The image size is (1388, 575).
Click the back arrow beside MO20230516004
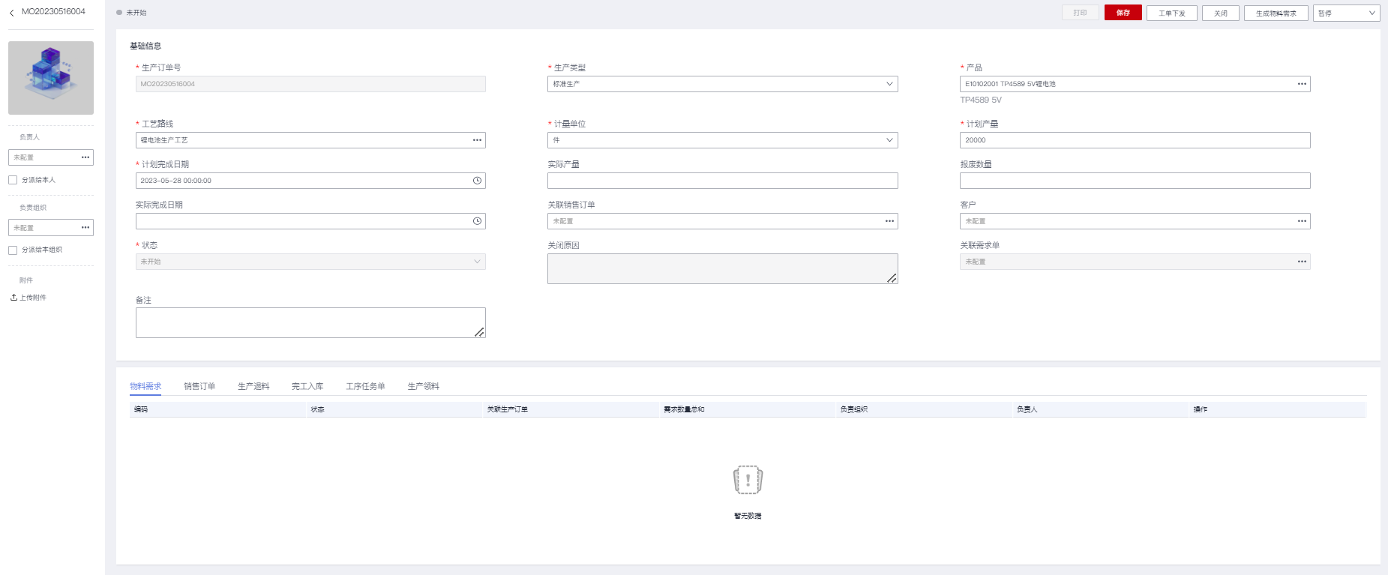click(x=12, y=13)
